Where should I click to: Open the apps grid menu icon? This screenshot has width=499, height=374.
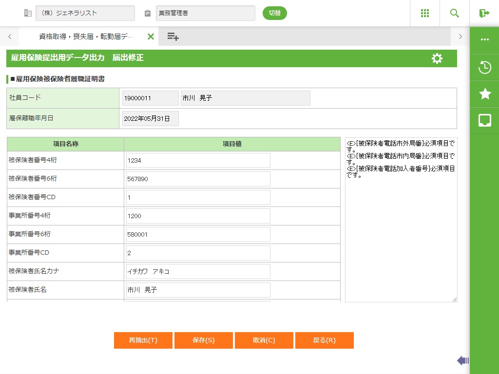point(424,13)
